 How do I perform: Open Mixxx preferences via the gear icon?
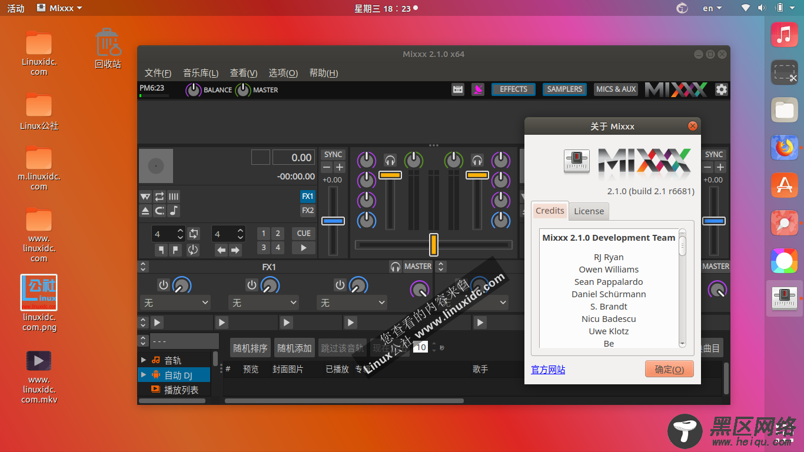[721, 89]
